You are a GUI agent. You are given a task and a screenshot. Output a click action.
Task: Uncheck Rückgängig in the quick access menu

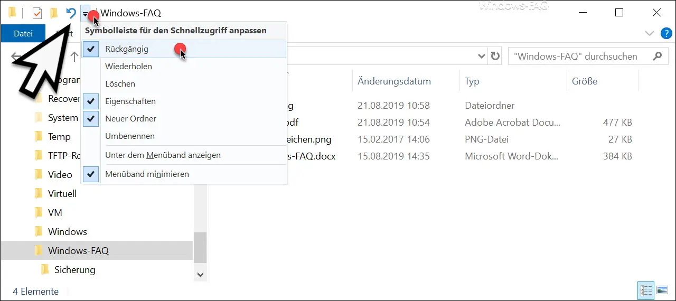[x=127, y=49]
